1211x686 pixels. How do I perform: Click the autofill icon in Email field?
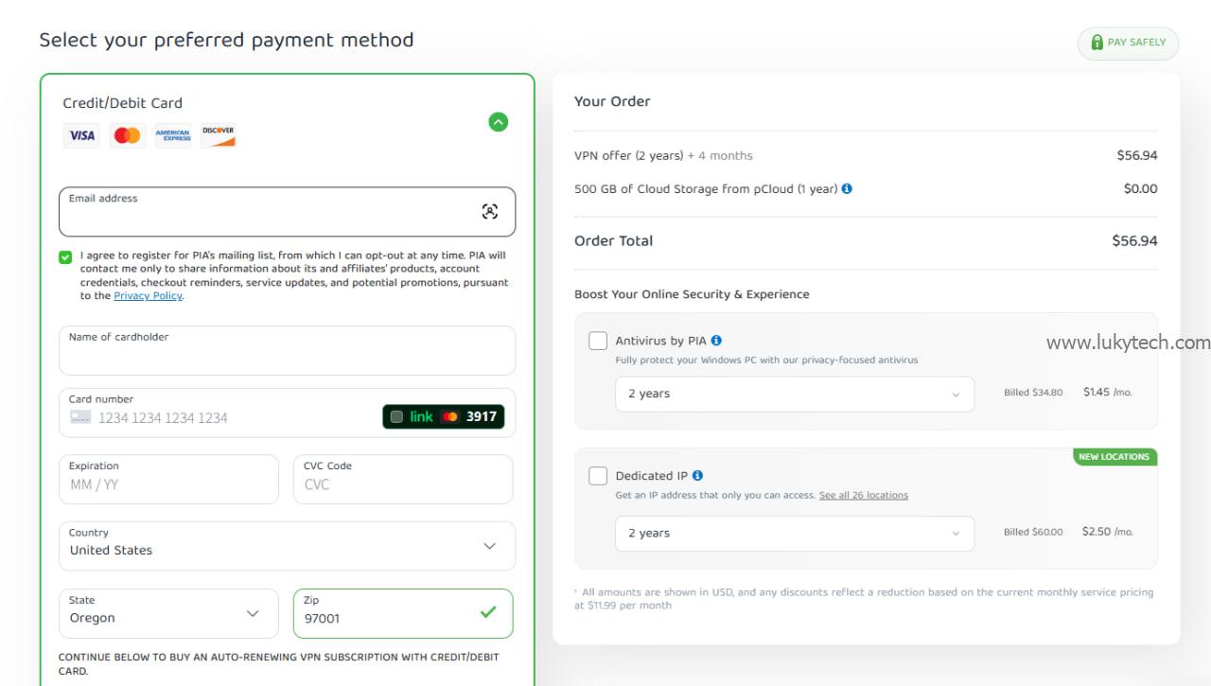point(489,212)
